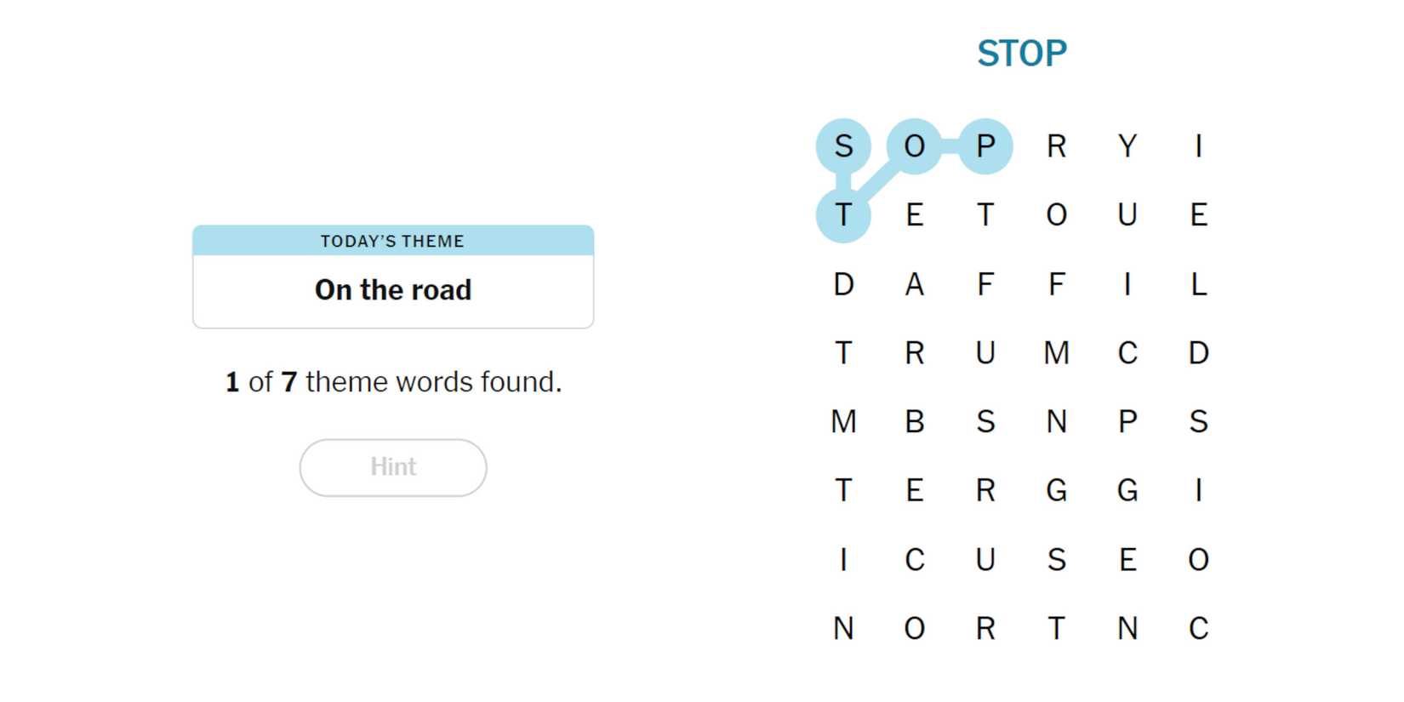Screen dimensions: 1404x702
Task: Pick letter P between N and S
Action: click(x=1127, y=422)
